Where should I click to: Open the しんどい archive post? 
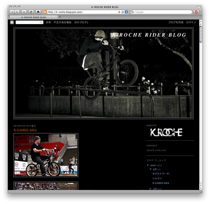(157, 178)
